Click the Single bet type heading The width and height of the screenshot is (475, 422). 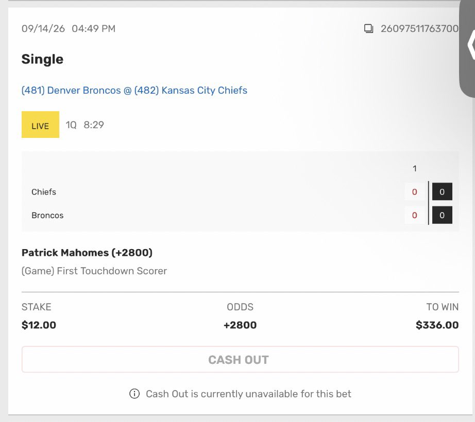42,59
